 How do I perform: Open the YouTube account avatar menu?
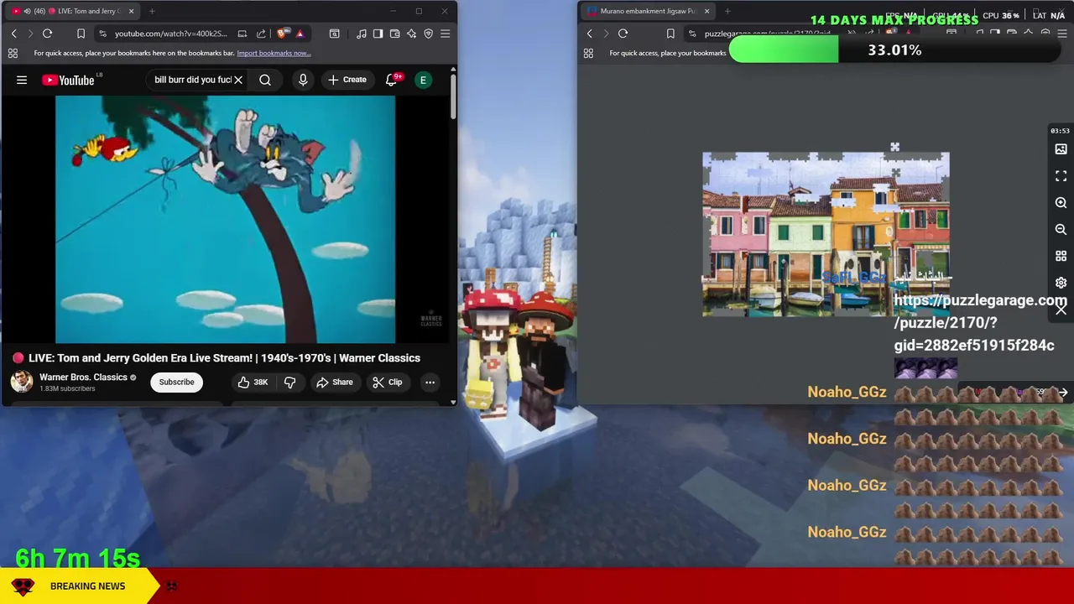click(423, 80)
